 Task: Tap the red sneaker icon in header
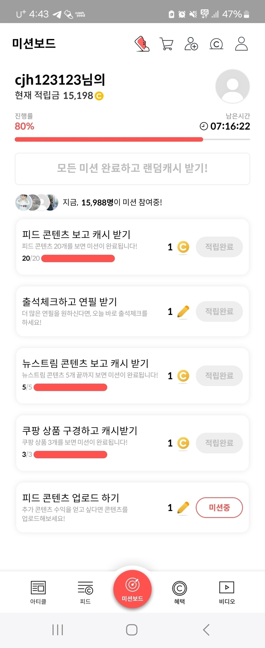point(142,44)
